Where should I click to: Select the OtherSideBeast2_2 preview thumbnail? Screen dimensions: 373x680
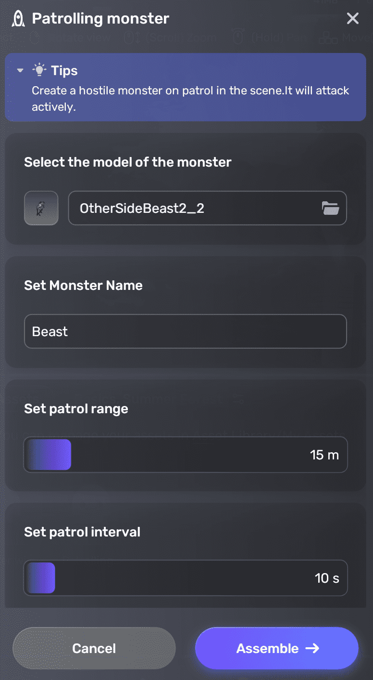click(41, 208)
